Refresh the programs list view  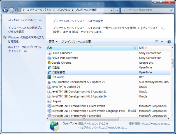(117, 10)
